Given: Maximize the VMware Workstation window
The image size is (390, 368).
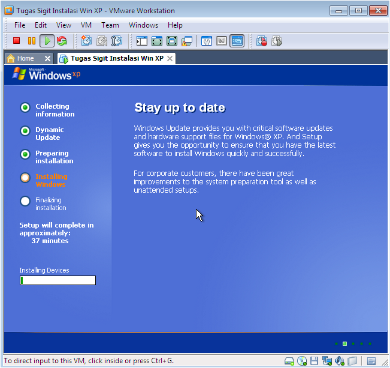Looking at the screenshot, I should pyautogui.click(x=358, y=11).
